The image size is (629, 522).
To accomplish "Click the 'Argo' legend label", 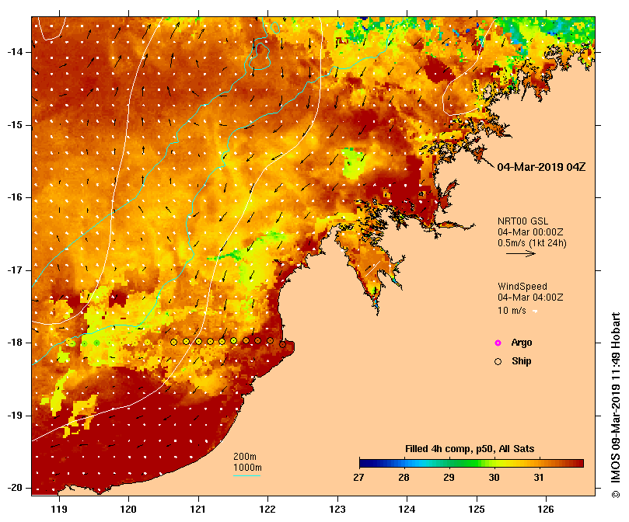I will coord(522,343).
